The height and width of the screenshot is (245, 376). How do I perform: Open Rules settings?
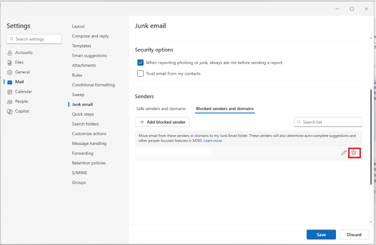point(77,75)
